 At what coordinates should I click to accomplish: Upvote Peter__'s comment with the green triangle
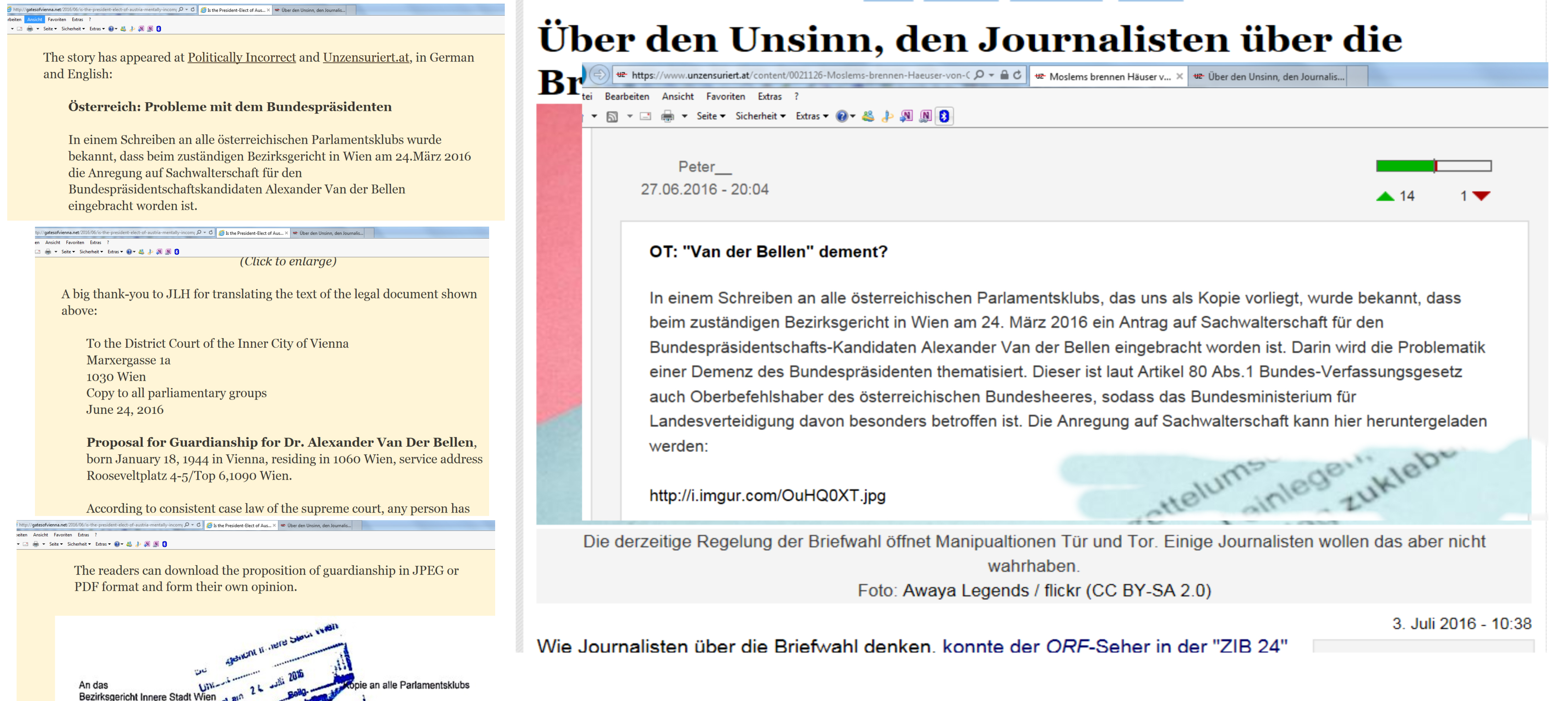(1385, 196)
